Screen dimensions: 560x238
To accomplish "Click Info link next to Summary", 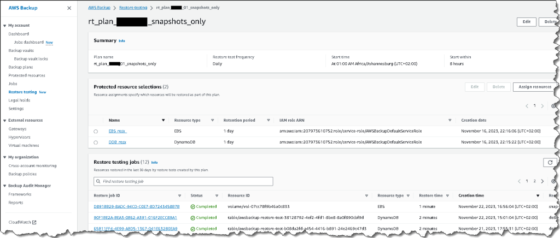I will tap(122, 41).
